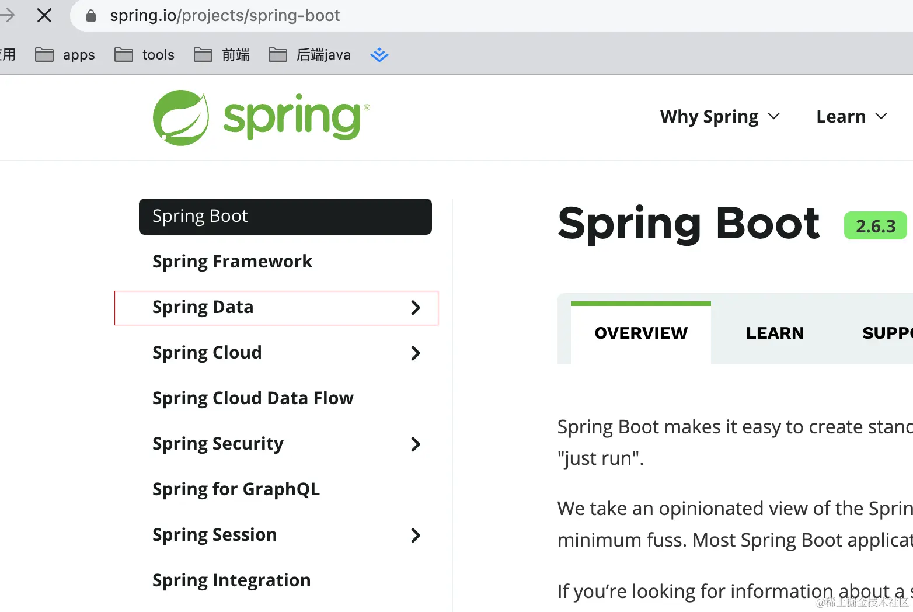
Task: Click the spring.io address bar URL
Action: pos(225,16)
